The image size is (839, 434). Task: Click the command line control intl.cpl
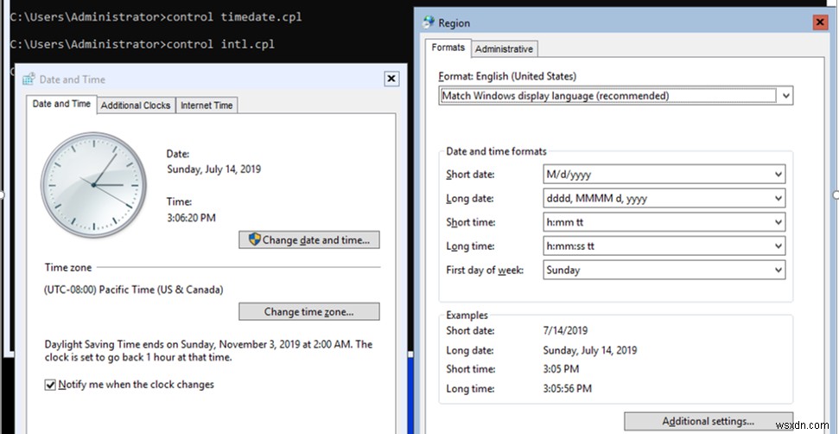click(x=220, y=44)
